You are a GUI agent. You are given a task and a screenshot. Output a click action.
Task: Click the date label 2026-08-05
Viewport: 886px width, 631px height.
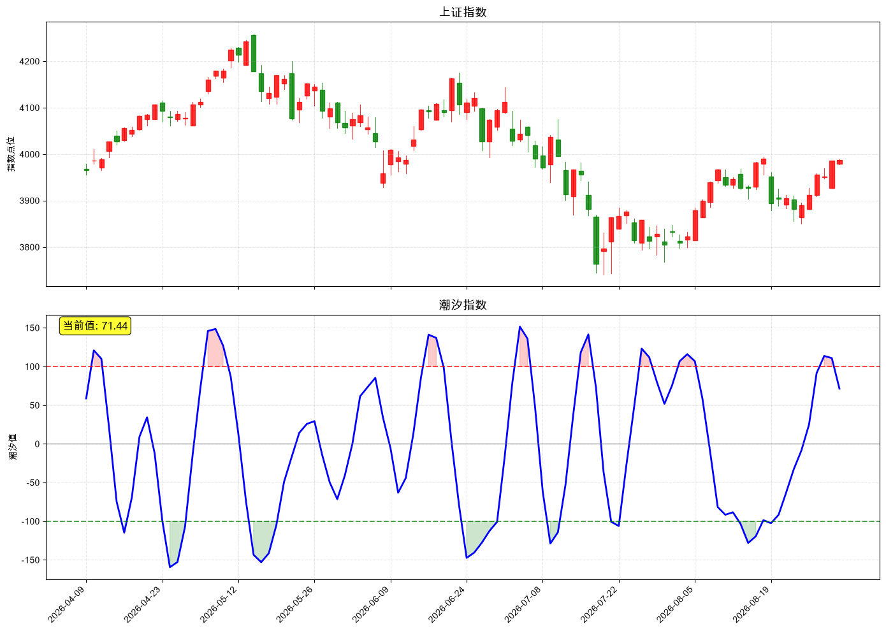coord(678,604)
